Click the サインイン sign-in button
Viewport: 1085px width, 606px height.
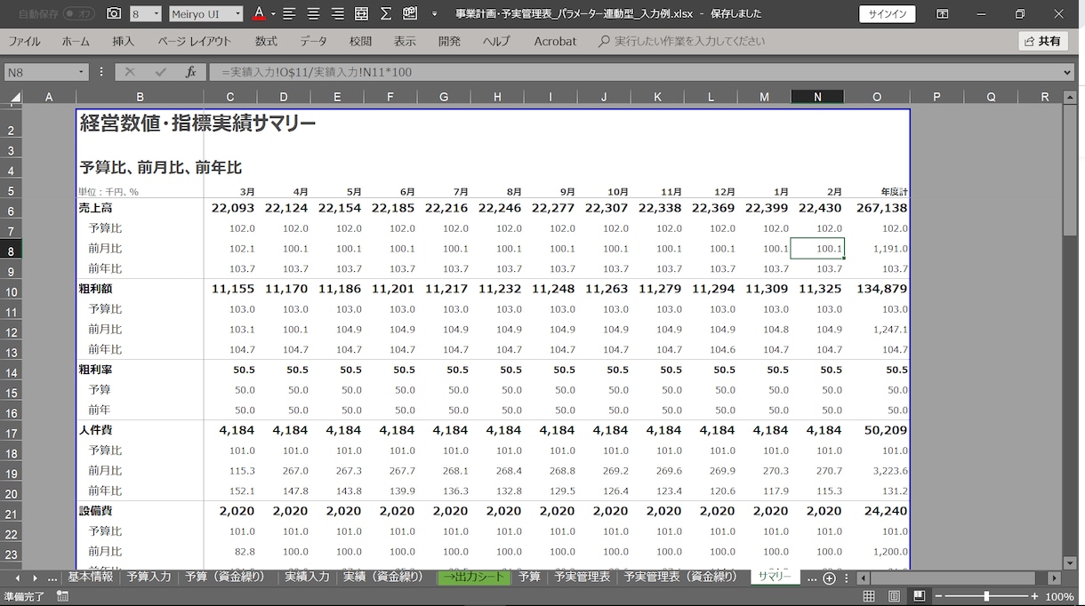pos(888,14)
